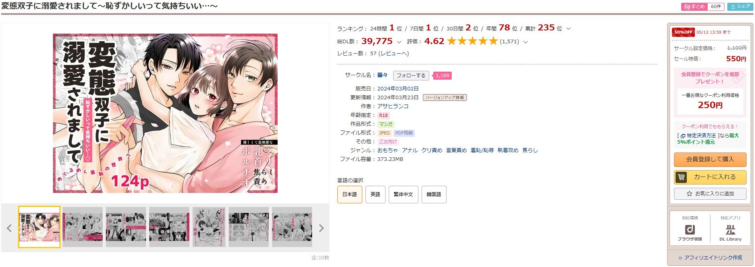Click the マンガ work format tag
The height and width of the screenshot is (267, 755).
click(386, 124)
